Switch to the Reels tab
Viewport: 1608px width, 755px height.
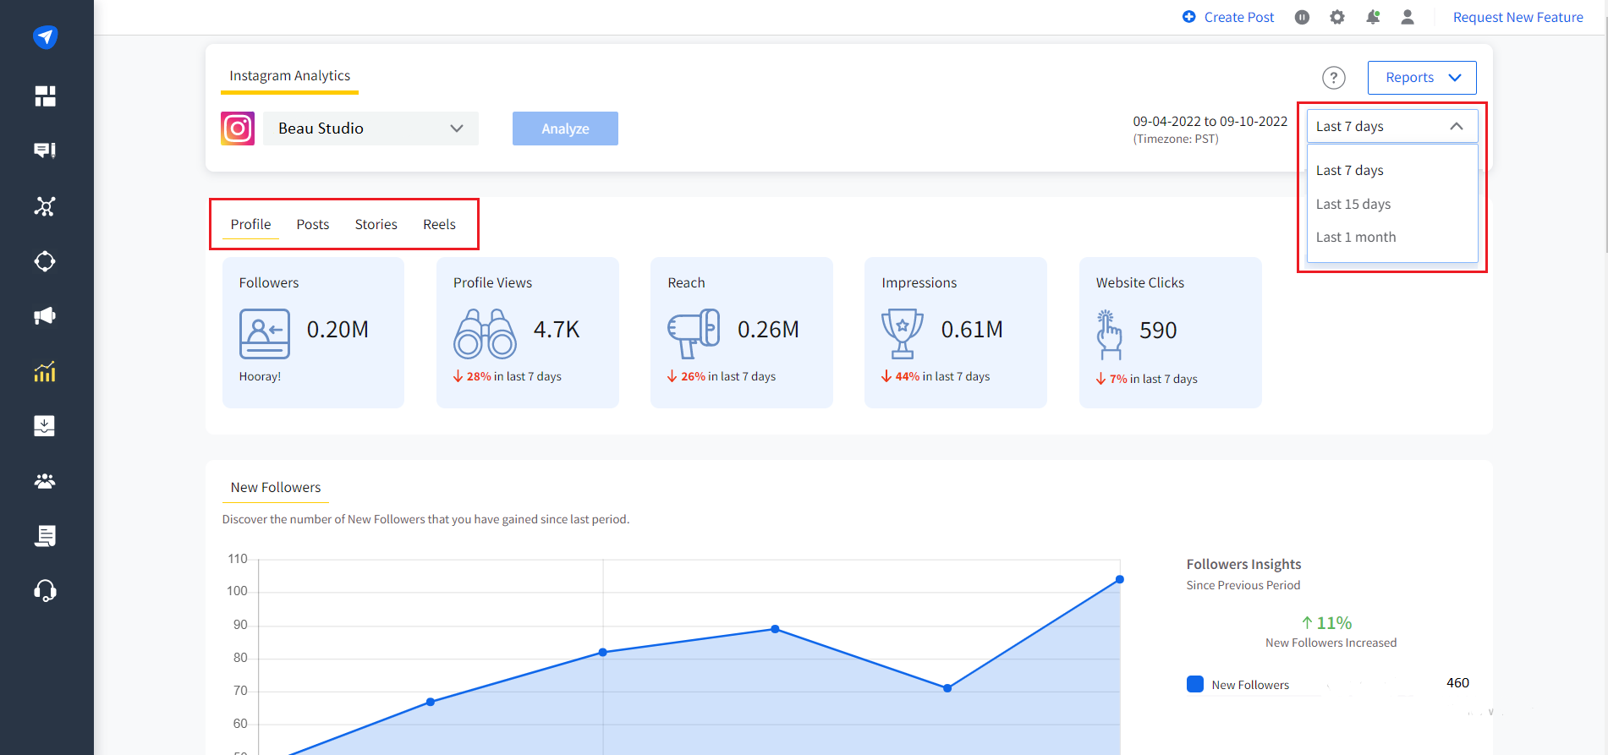click(439, 224)
